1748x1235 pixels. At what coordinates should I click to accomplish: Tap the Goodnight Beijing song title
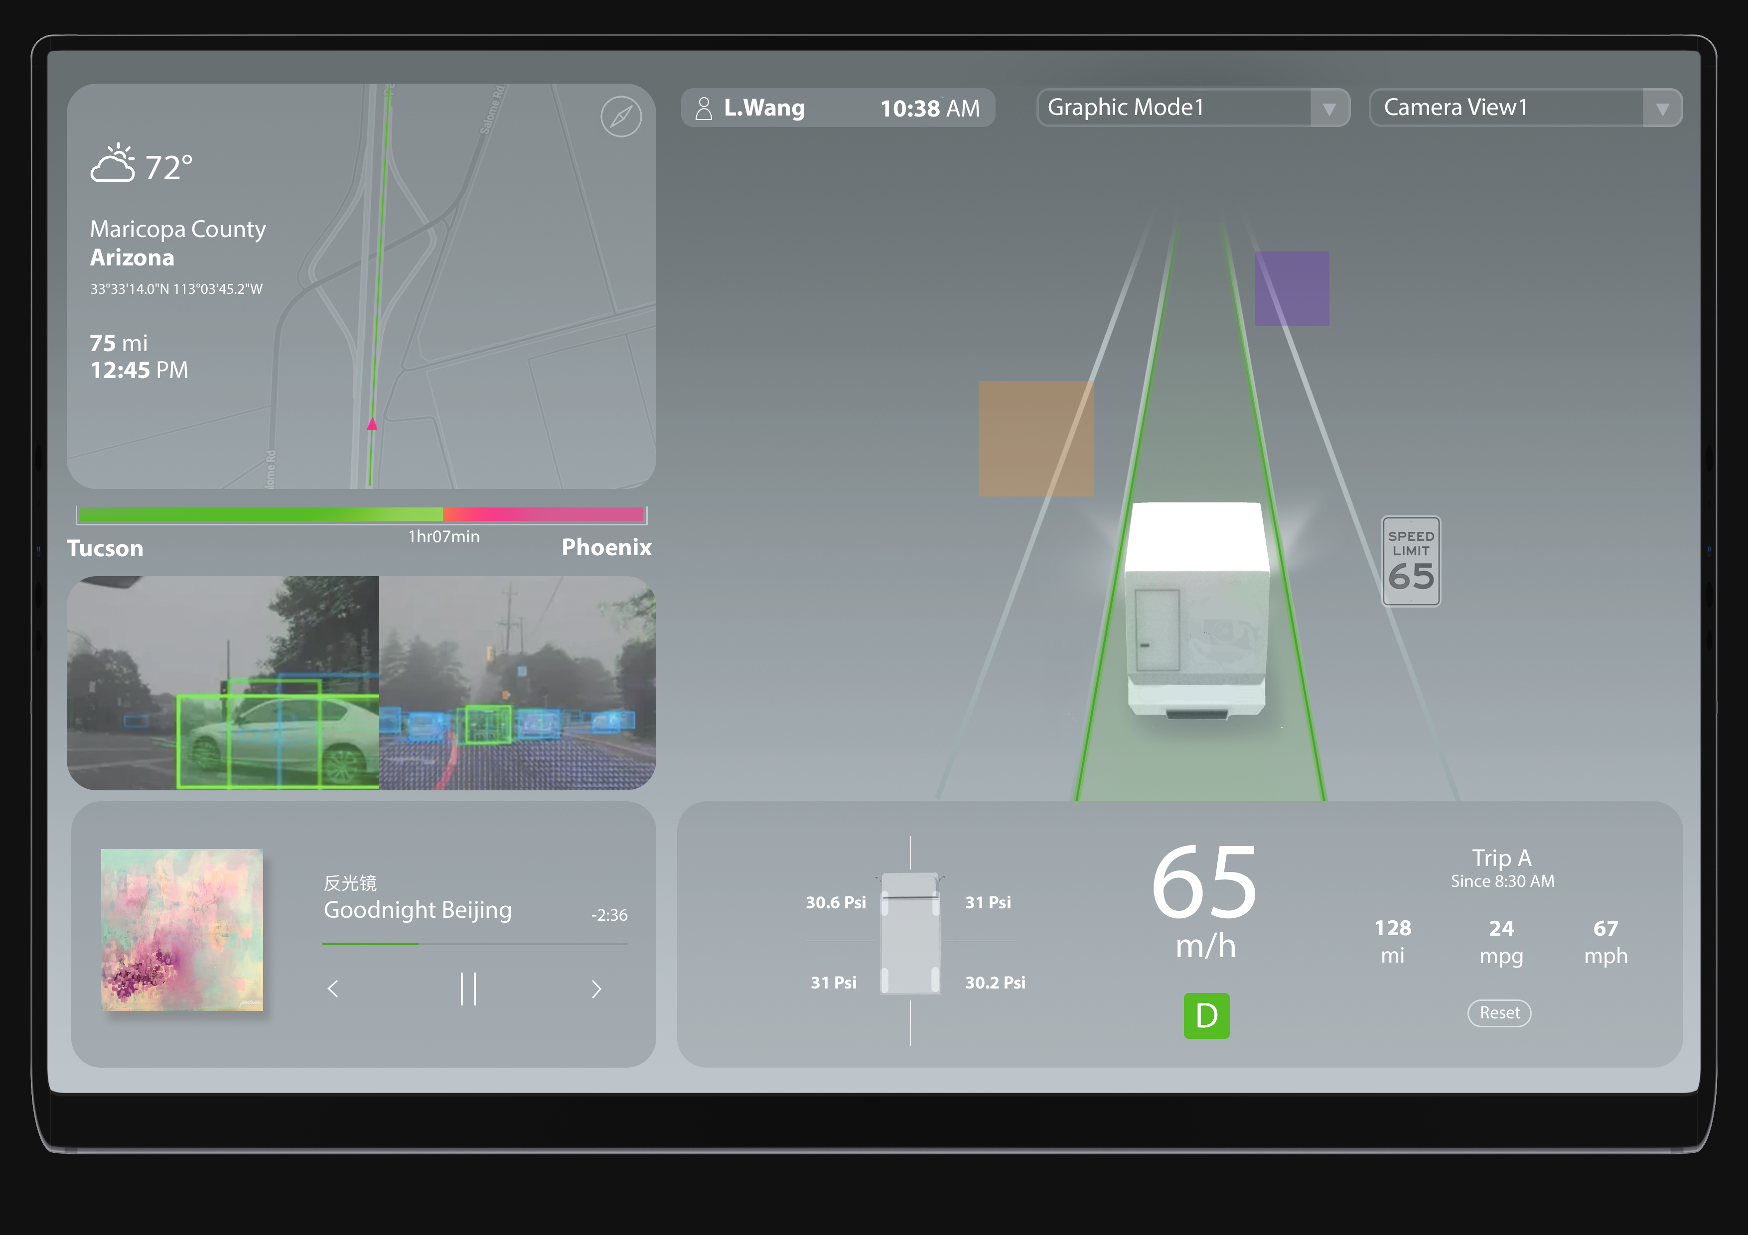coord(417,910)
